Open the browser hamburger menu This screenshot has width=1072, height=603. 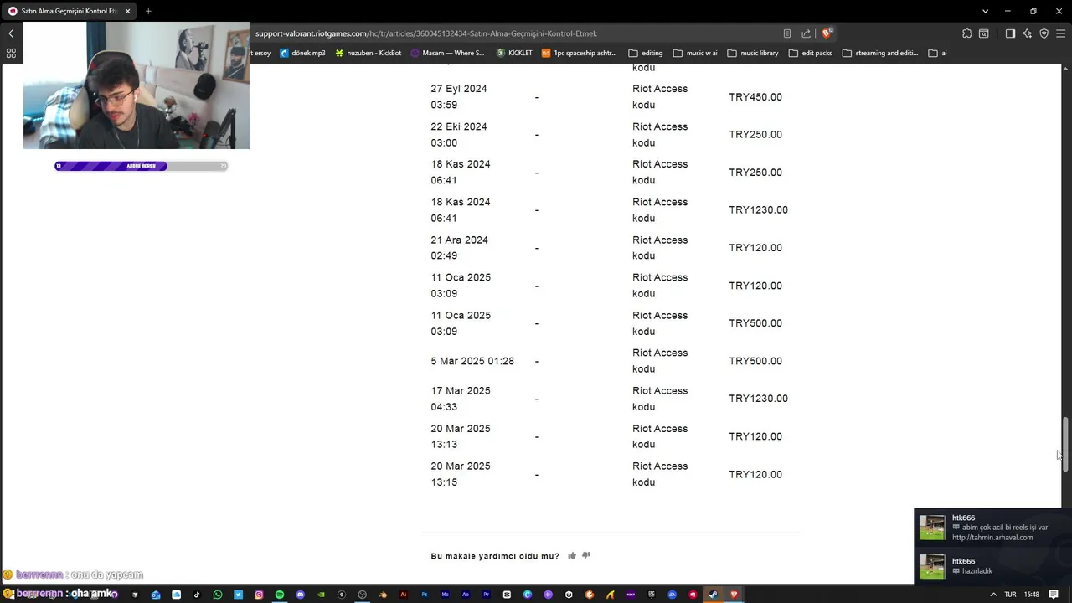[x=1061, y=33]
